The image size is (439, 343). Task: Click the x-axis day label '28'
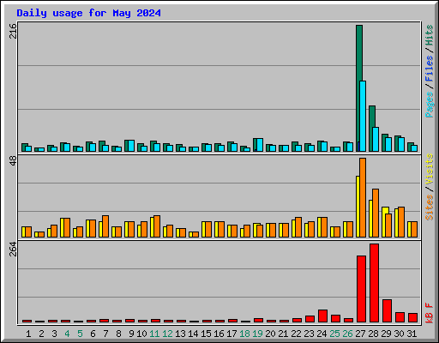tap(373, 334)
